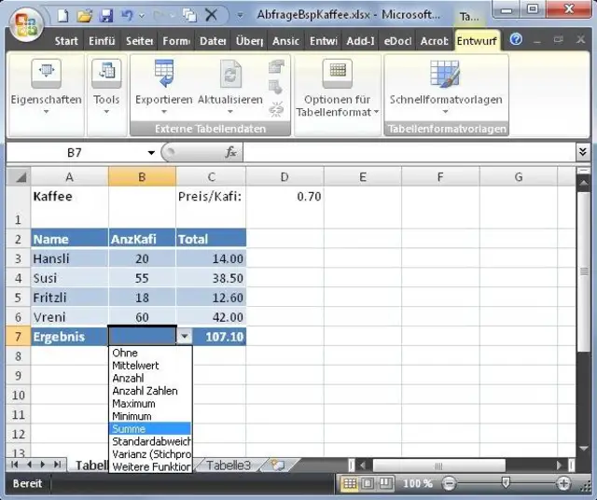This screenshot has width=597, height=500.
Task: Click the unlink icon in Externe Tabellendaten
Action: click(x=276, y=109)
